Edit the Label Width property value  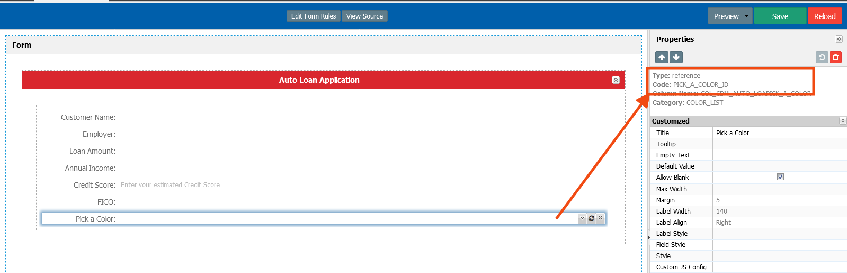[x=779, y=212]
